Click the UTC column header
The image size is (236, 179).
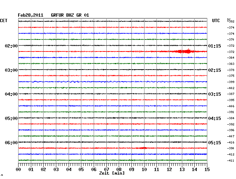[216, 21]
